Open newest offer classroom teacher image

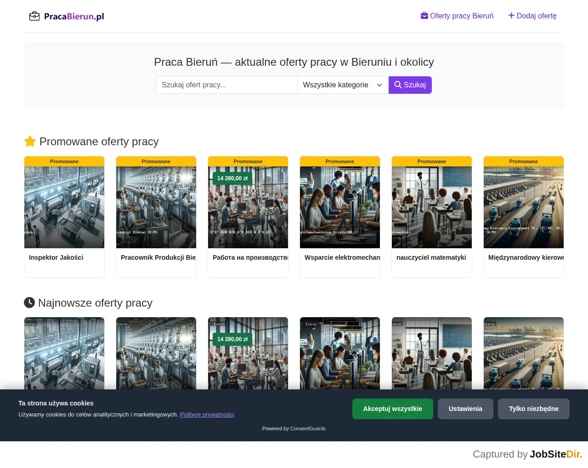[x=432, y=353]
